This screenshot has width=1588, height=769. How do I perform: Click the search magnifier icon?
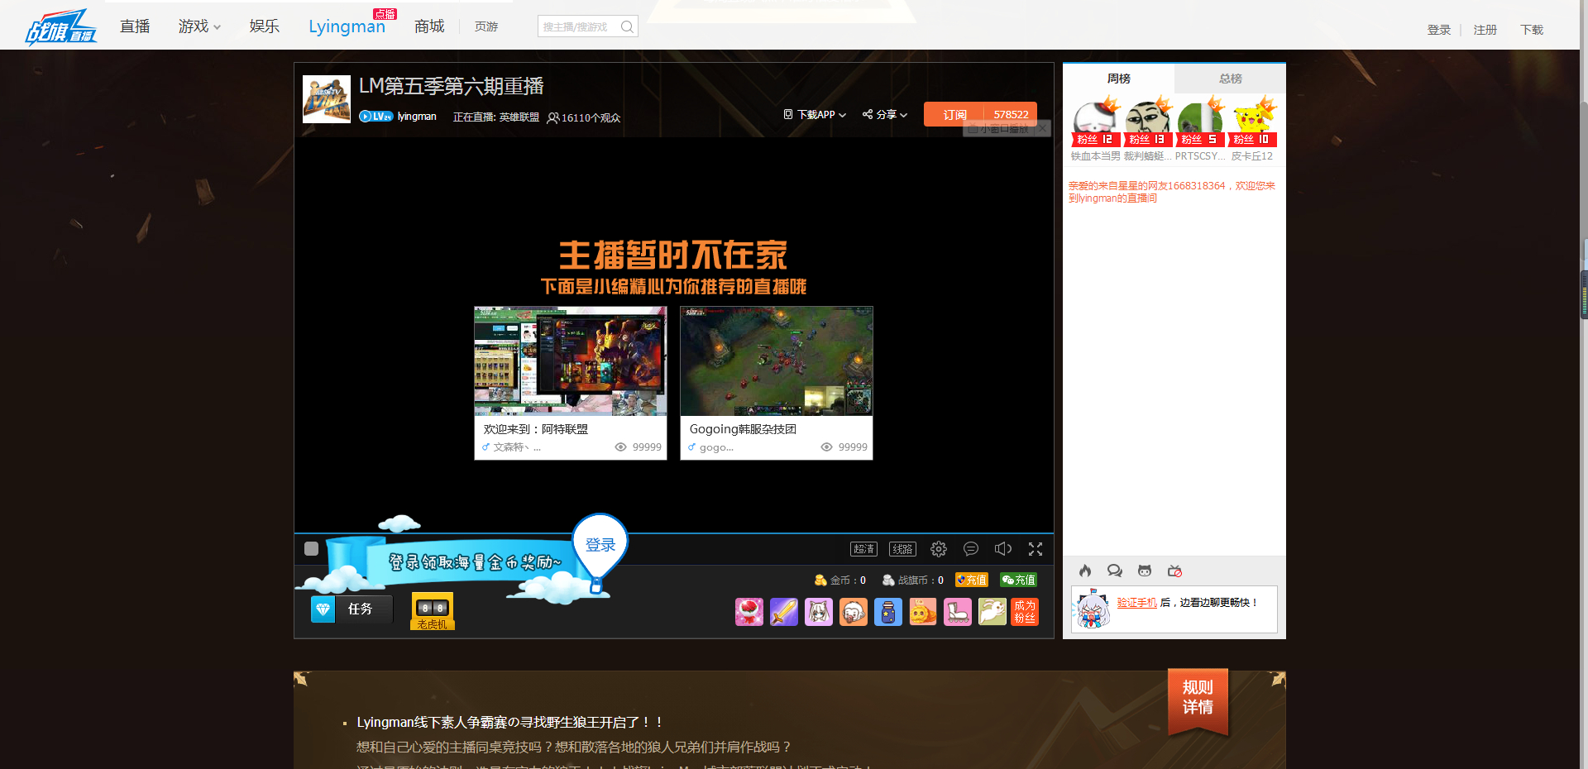click(628, 26)
